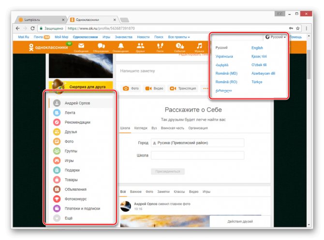324x240 pixels.
Task: Click the key icon in address bar
Action: [x=291, y=28]
